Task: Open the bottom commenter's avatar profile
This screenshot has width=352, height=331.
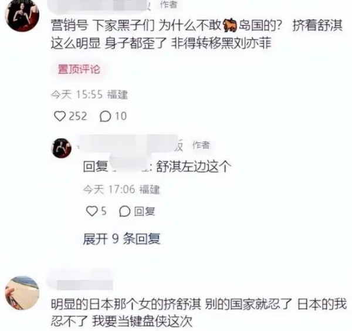Action: (22, 293)
